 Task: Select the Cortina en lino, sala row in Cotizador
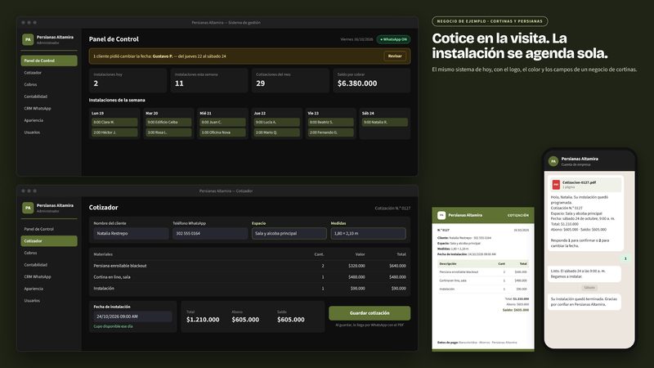249,277
